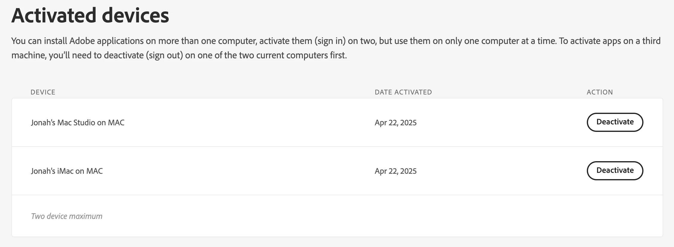Viewport: 674px width, 247px height.
Task: Click the word "devices" in the page heading
Action: point(135,16)
